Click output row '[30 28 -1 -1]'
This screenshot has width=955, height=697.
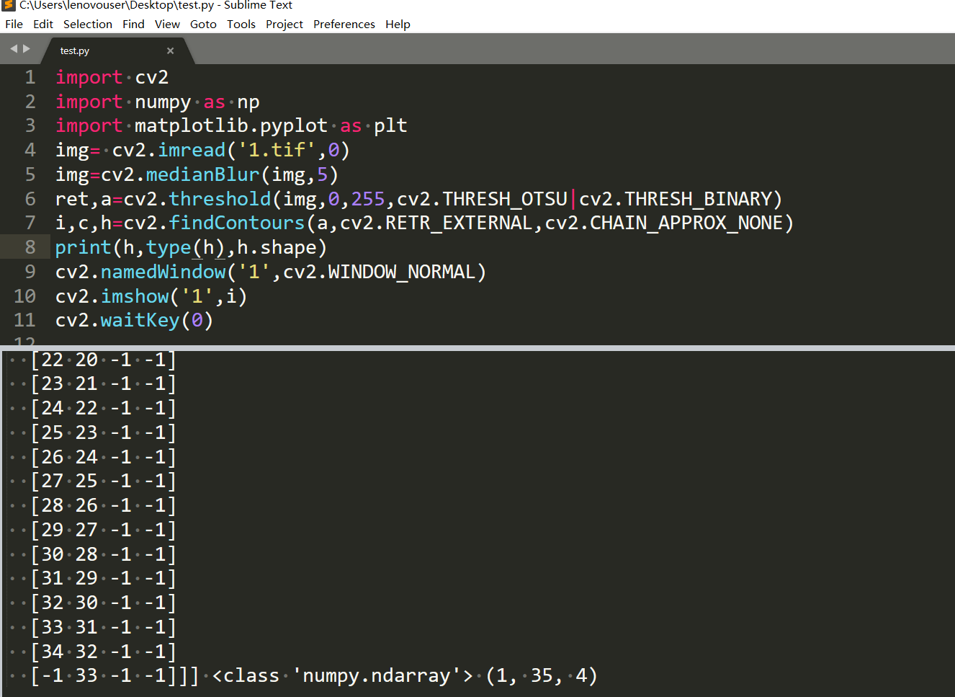point(103,554)
